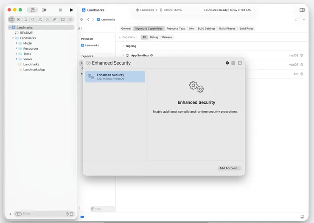
Task: Filter capabilities to Release configuration
Action: (167, 37)
